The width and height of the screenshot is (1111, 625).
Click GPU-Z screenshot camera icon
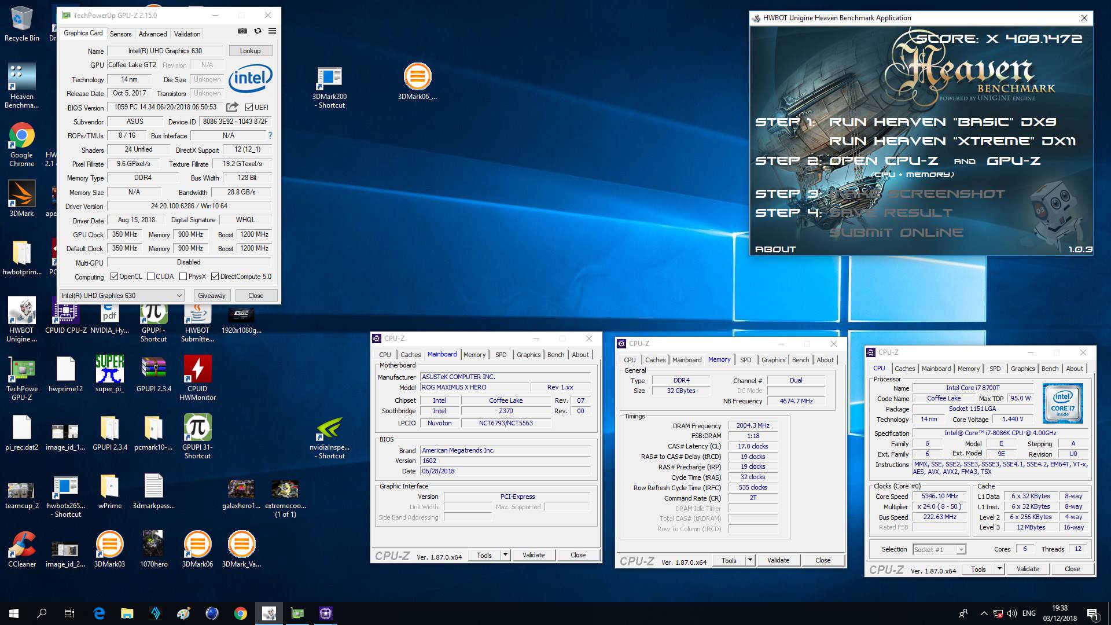[242, 31]
